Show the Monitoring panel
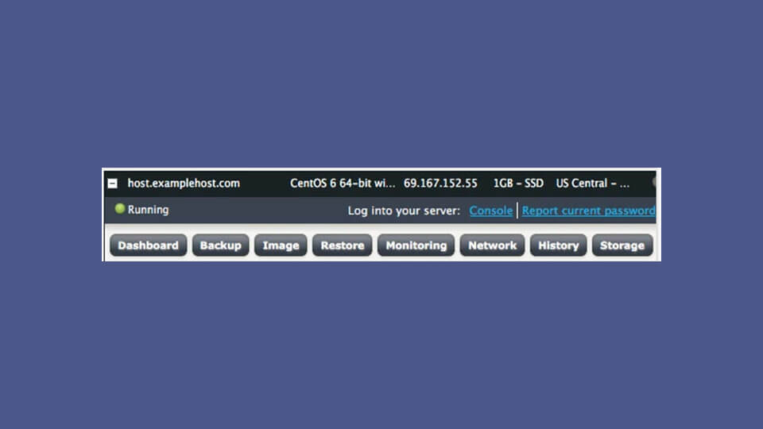This screenshot has width=763, height=429. [416, 245]
